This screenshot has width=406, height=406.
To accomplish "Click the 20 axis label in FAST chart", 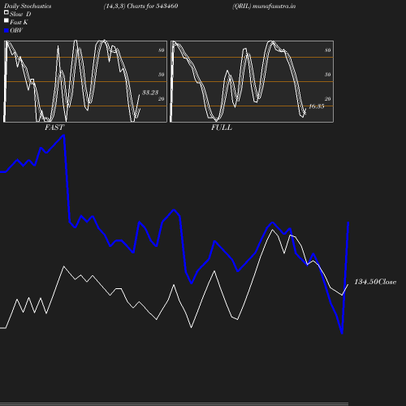I will coord(162,99).
